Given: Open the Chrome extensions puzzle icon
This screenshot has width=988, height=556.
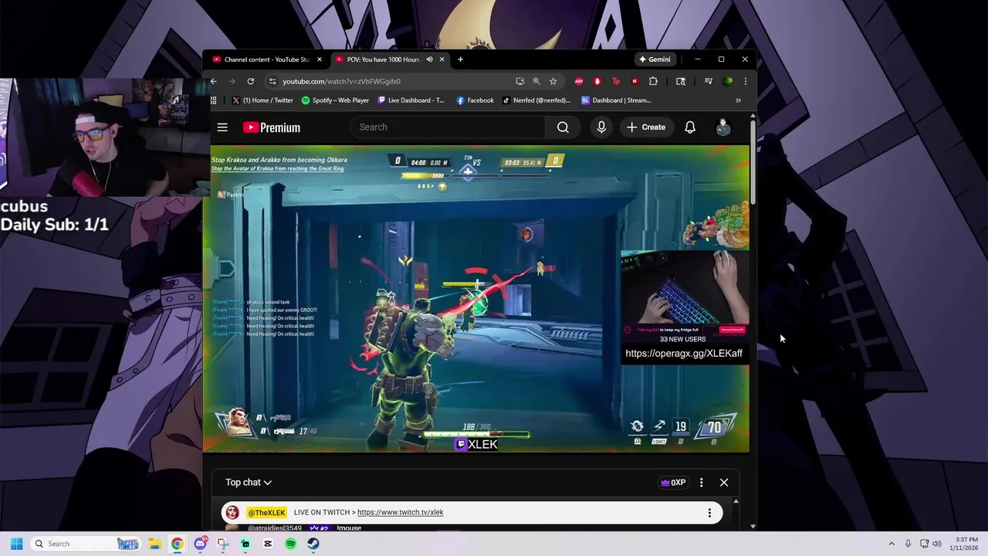Looking at the screenshot, I should point(653,81).
